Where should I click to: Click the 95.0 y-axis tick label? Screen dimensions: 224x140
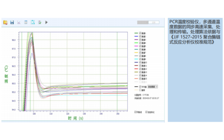tap(14, 92)
